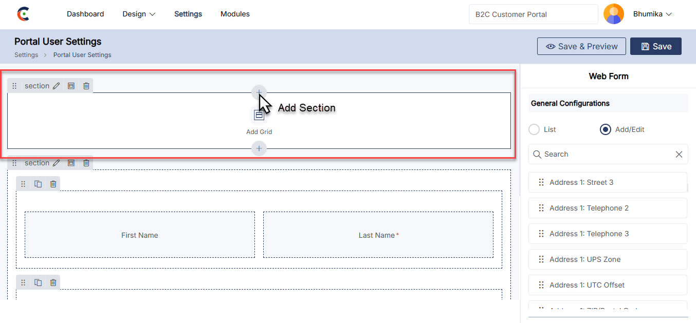This screenshot has width=696, height=323.
Task: Select the List radio button
Action: [x=534, y=129]
